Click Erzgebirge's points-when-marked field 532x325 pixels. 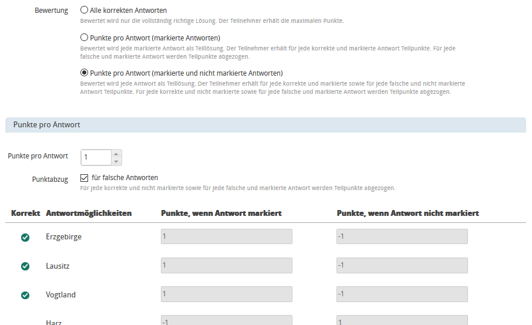tap(226, 236)
